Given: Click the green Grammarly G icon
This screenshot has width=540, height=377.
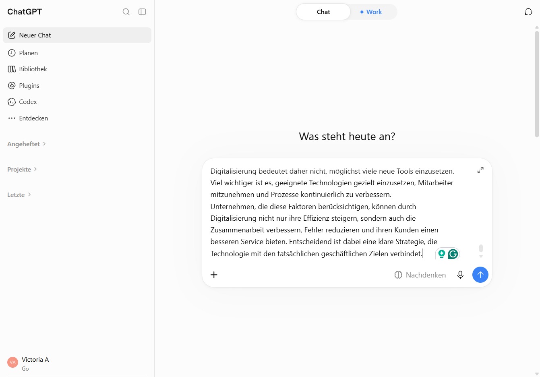Looking at the screenshot, I should tap(453, 254).
